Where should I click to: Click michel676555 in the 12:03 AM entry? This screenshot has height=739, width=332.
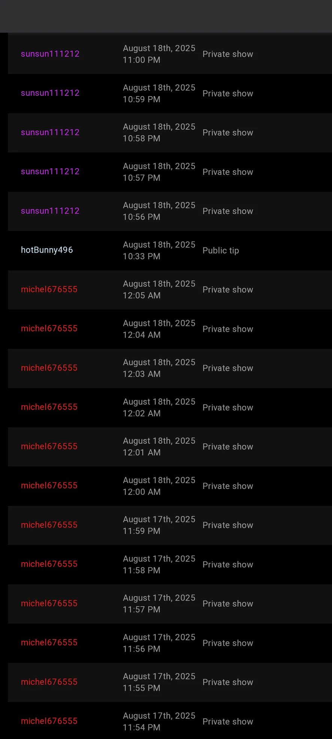49,368
